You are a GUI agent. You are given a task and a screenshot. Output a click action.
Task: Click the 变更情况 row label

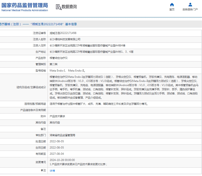click(x=41, y=162)
